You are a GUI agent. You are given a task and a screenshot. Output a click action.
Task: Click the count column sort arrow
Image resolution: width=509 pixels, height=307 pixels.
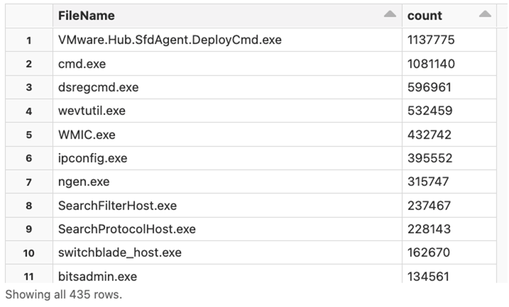click(485, 15)
